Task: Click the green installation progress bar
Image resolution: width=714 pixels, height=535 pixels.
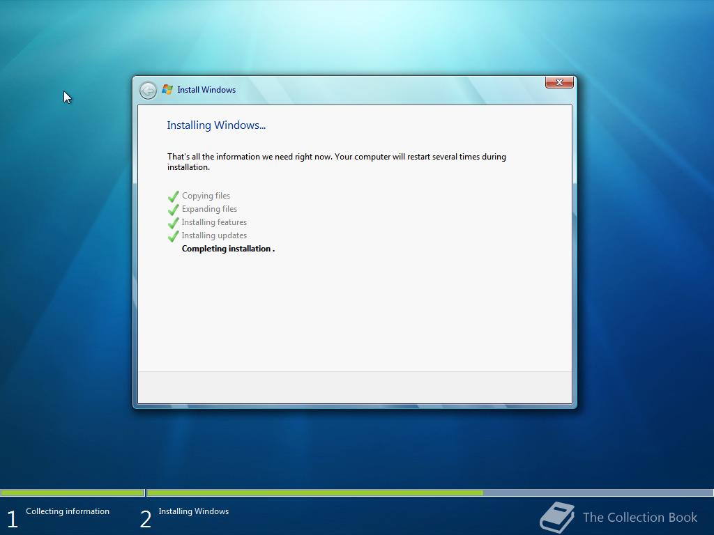Action: [x=314, y=493]
